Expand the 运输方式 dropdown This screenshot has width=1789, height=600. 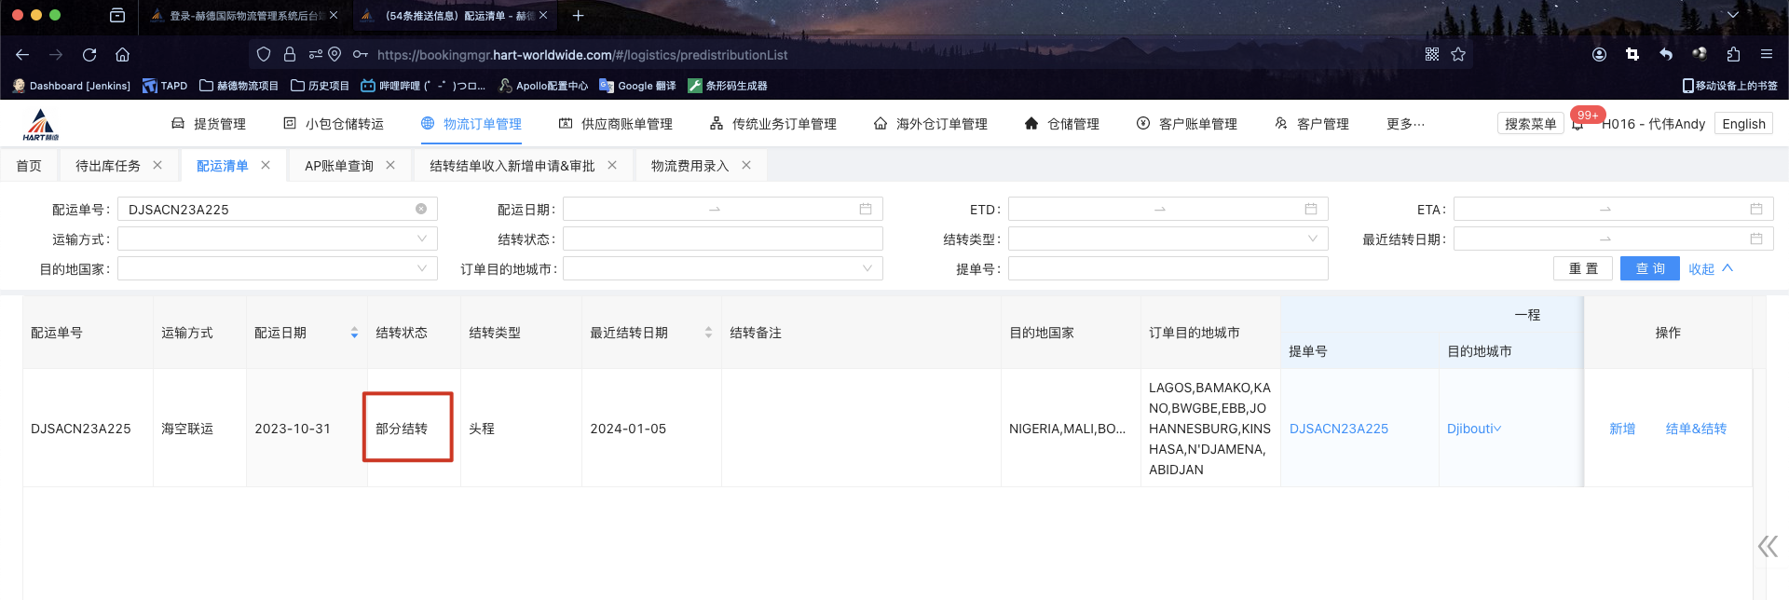pyautogui.click(x=277, y=239)
